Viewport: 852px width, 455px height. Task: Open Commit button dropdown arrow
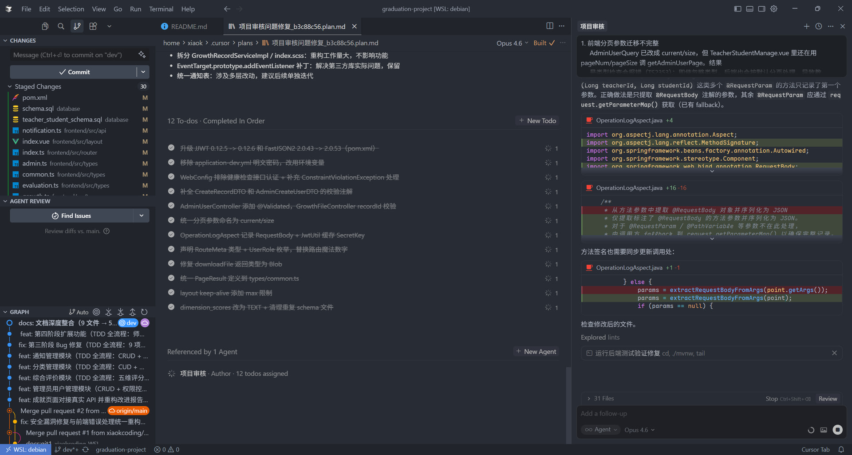coord(143,72)
